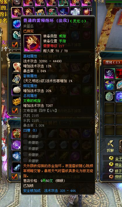This screenshot has width=122, height=207.
Task: Click the red orb item stacked 112
Action: point(87,12)
